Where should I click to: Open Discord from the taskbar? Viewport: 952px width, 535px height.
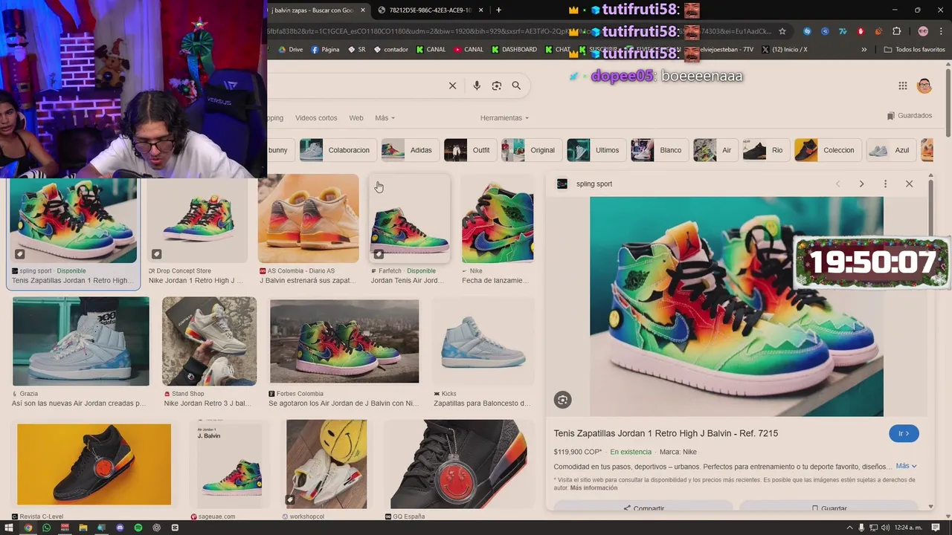(120, 528)
